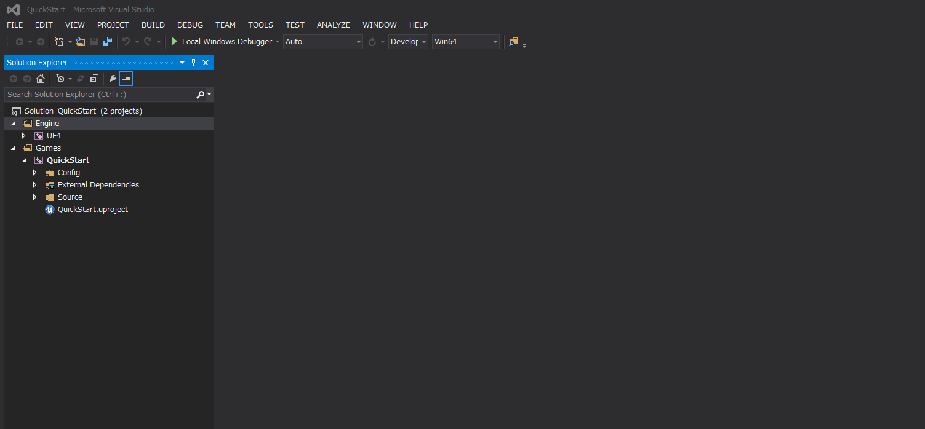Expand the UE4 project node
The height and width of the screenshot is (429, 925).
click(x=24, y=136)
